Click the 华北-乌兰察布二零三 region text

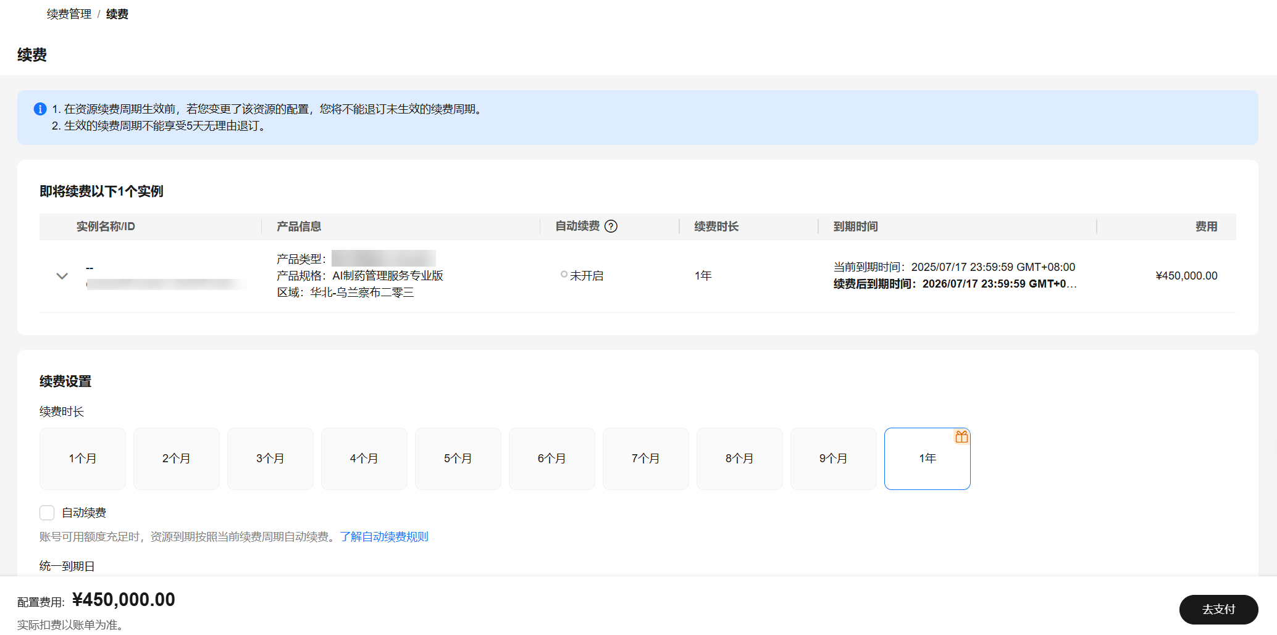point(362,293)
